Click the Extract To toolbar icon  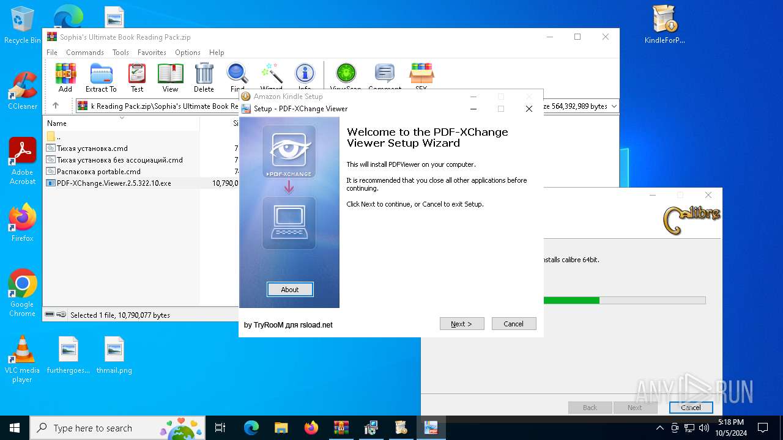(x=101, y=78)
